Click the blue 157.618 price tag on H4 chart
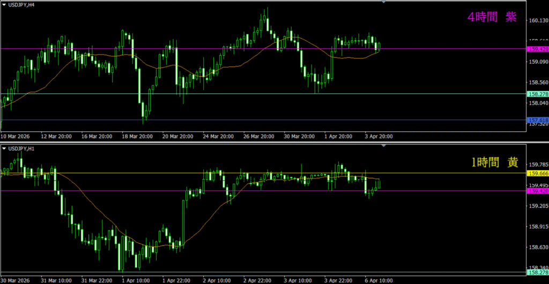Image resolution: width=549 pixels, height=284 pixels. click(x=537, y=119)
